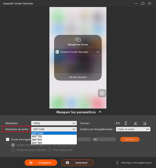This screenshot has width=156, height=168.
Task: Click the record circle icon on Enregistrer
Action: [x=31, y=163]
